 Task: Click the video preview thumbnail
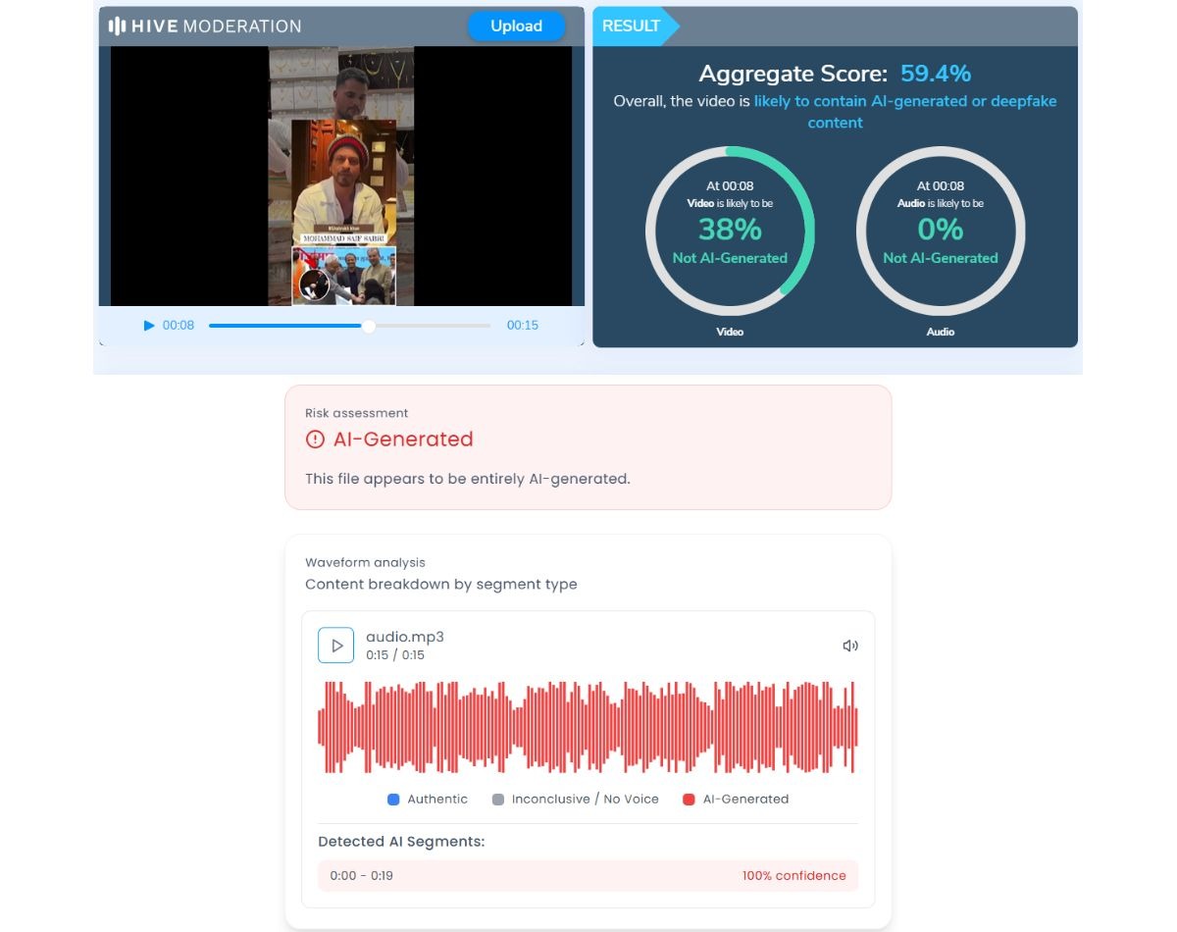(341, 177)
